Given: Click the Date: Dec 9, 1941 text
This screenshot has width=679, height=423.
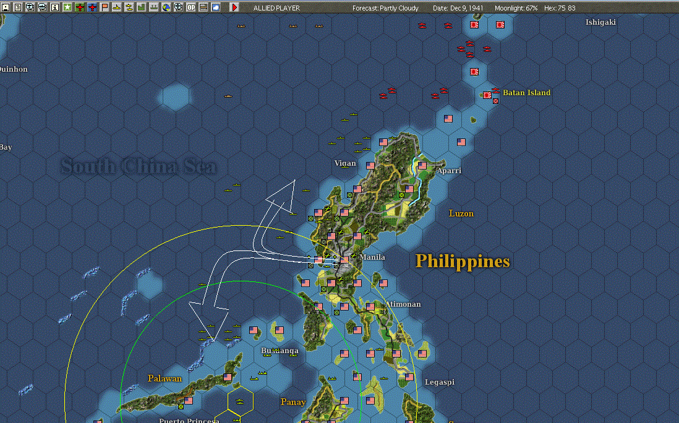Looking at the screenshot, I should coord(458,8).
